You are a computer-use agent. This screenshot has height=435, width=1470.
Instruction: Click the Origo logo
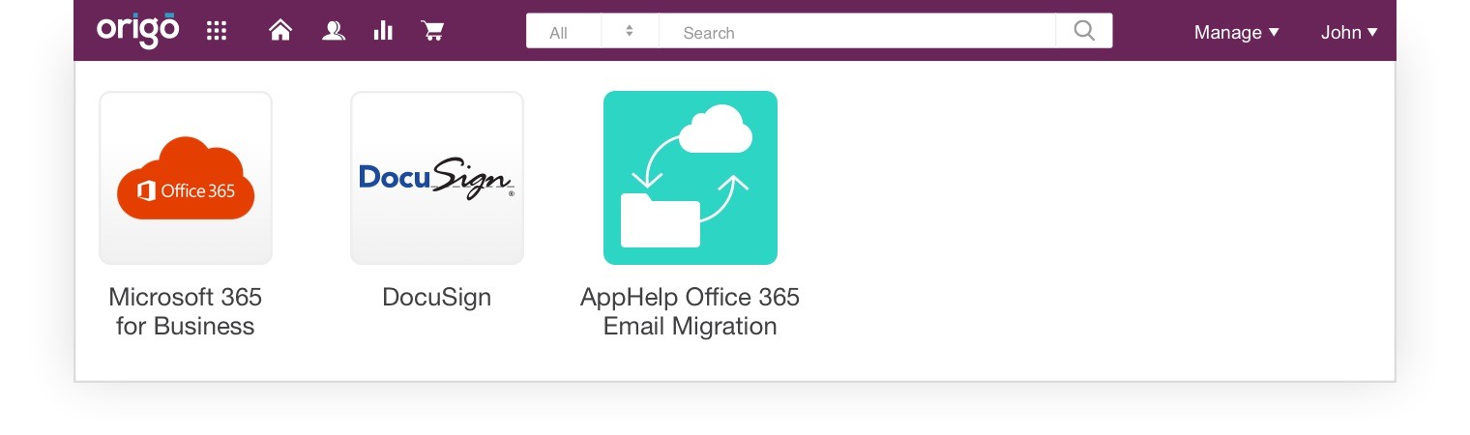pos(137,31)
